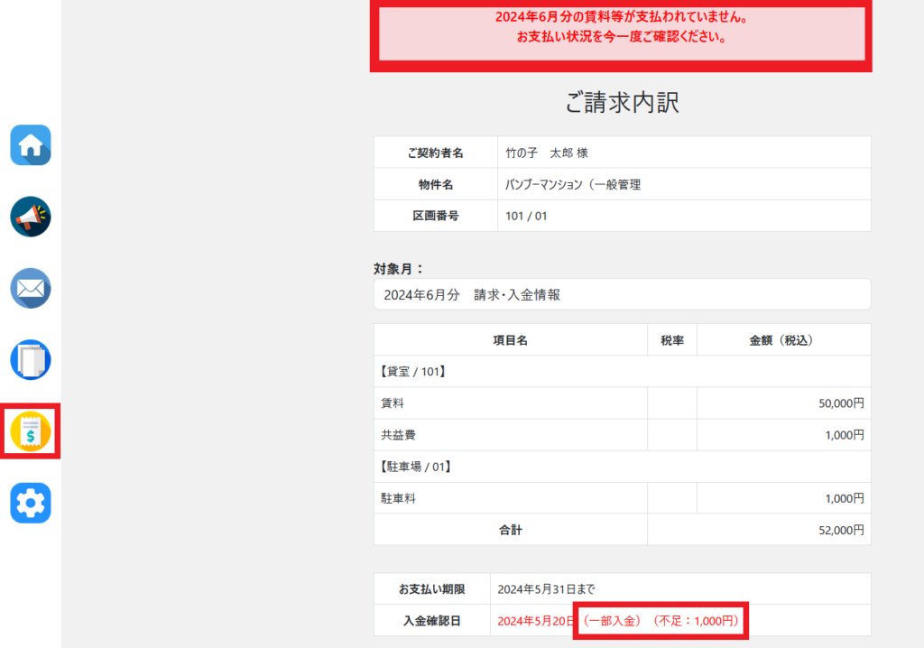Expand the 対象月 dropdown showing 2024年6月分
Screen dimensions: 924x648
click(x=622, y=294)
